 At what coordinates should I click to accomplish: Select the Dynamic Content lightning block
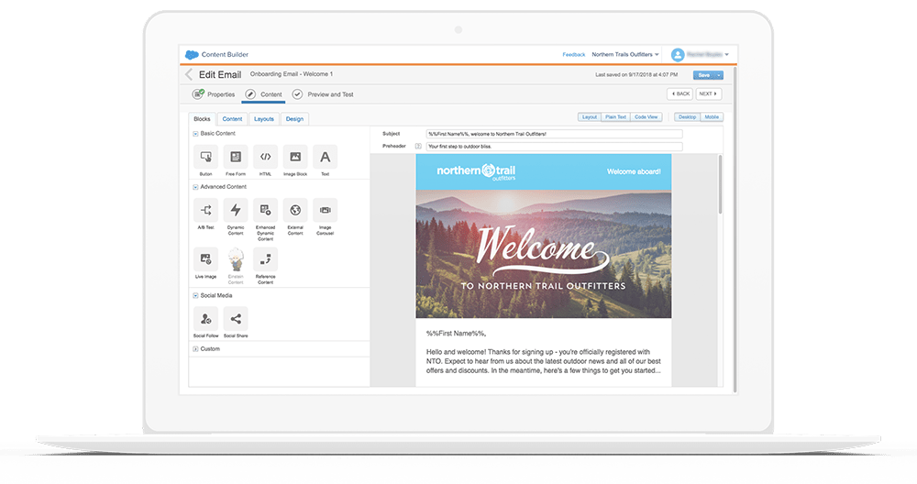click(x=236, y=210)
